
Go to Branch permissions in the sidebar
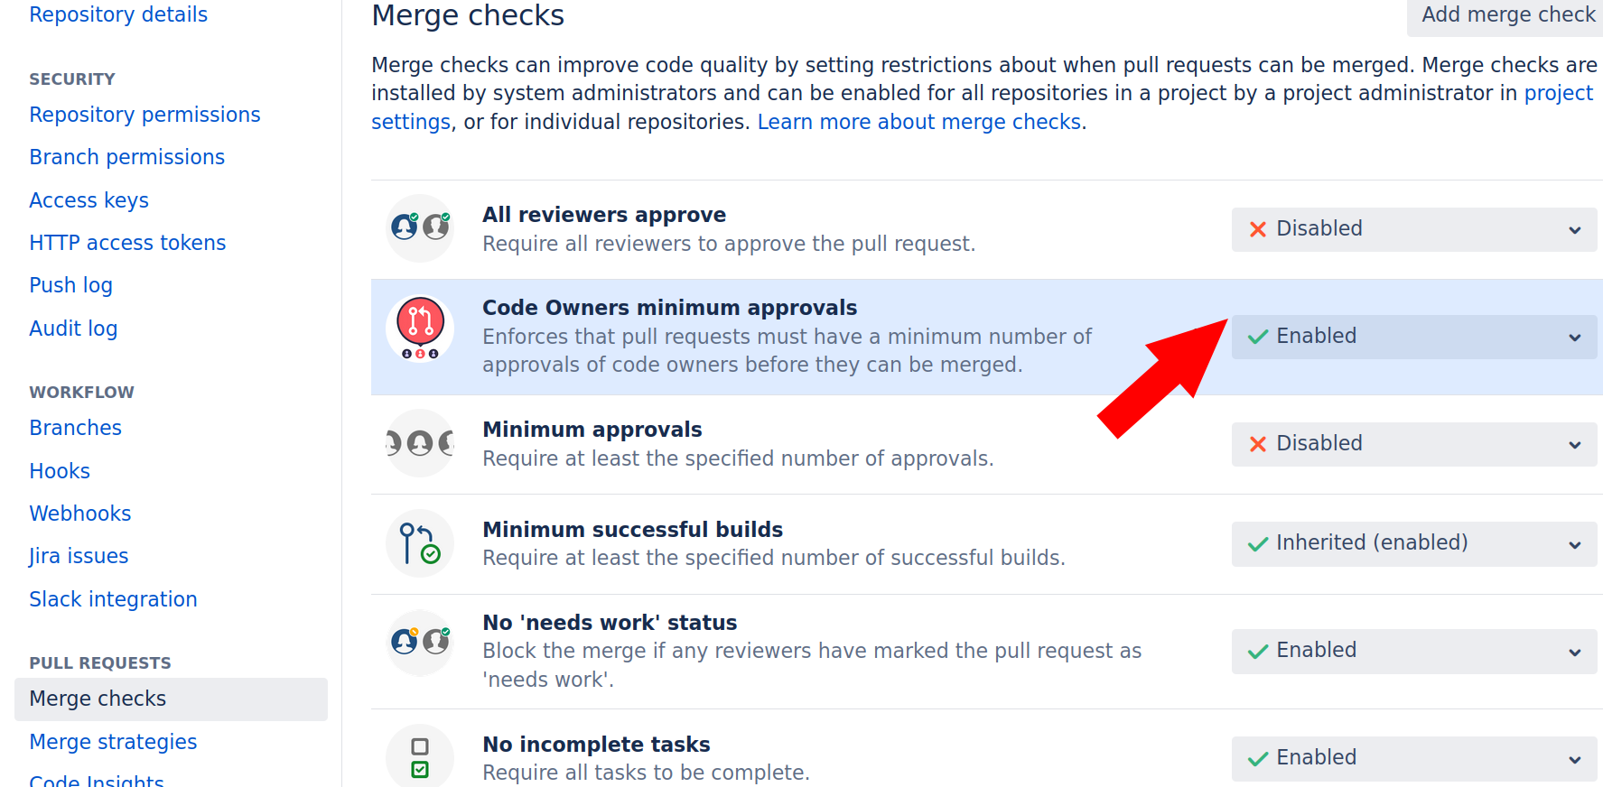tap(127, 157)
